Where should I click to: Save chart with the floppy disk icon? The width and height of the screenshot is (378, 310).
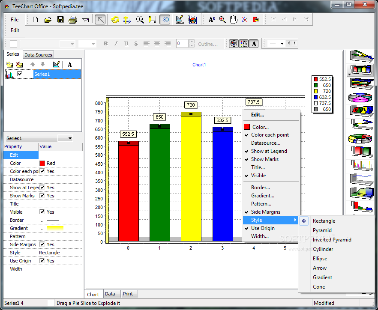point(60,20)
